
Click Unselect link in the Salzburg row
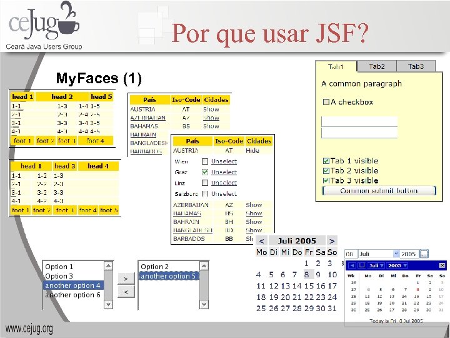tap(224, 193)
